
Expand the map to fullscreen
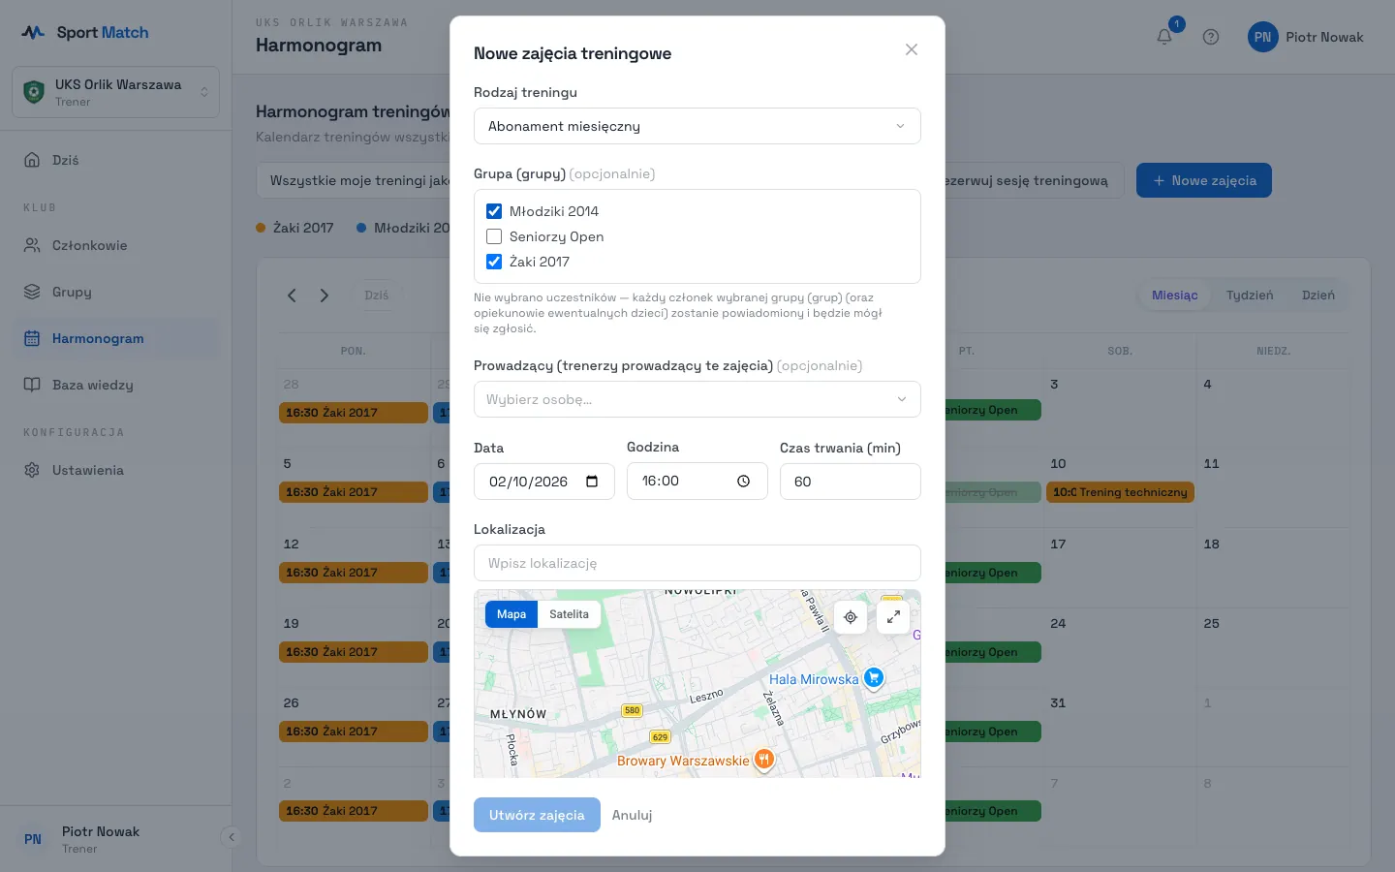point(893,616)
